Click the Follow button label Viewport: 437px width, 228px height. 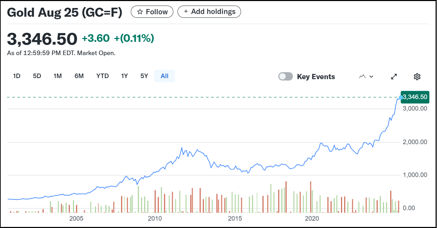point(157,12)
